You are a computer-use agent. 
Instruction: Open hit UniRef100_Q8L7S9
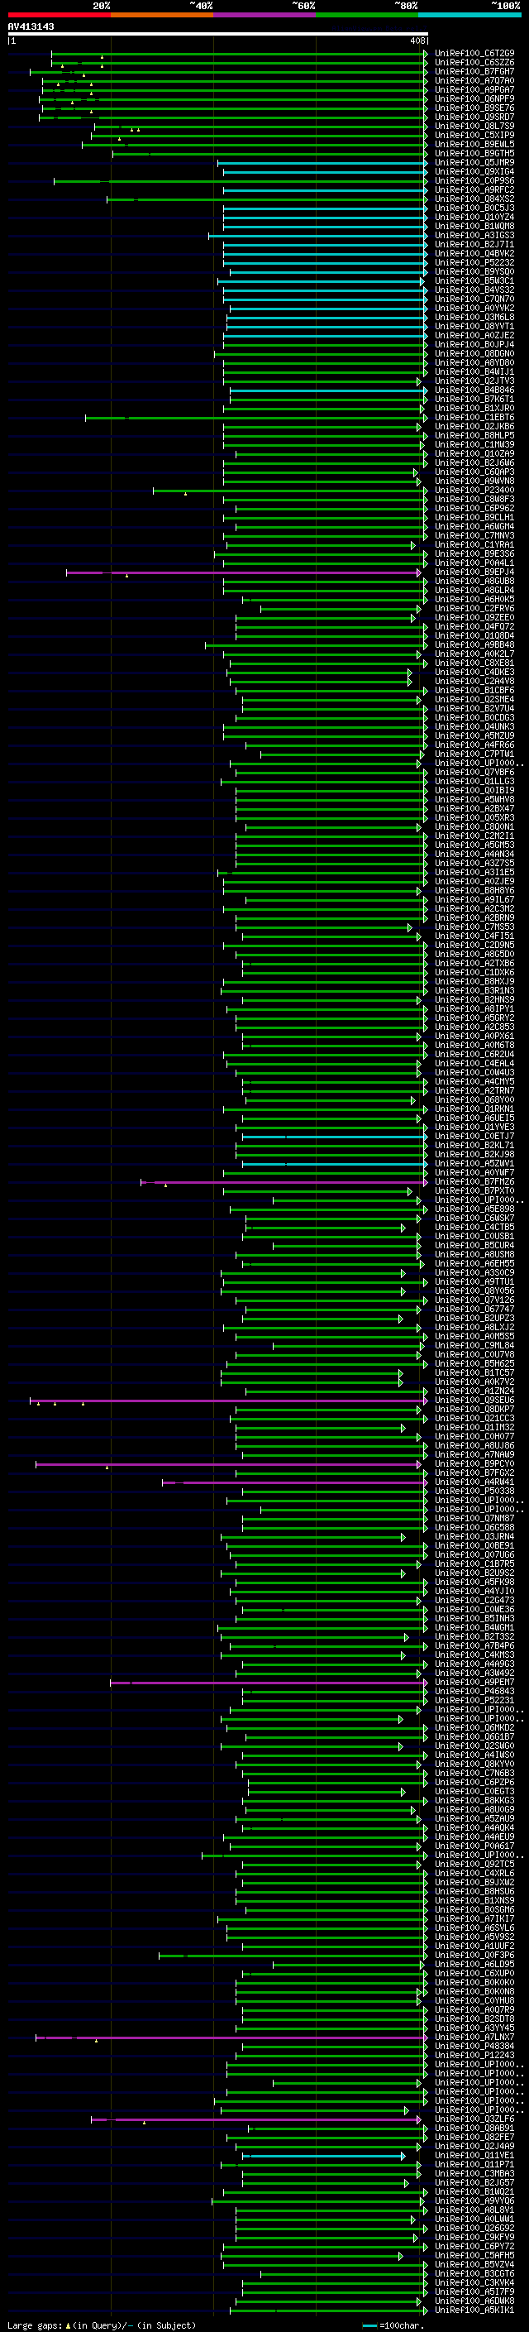point(474,126)
